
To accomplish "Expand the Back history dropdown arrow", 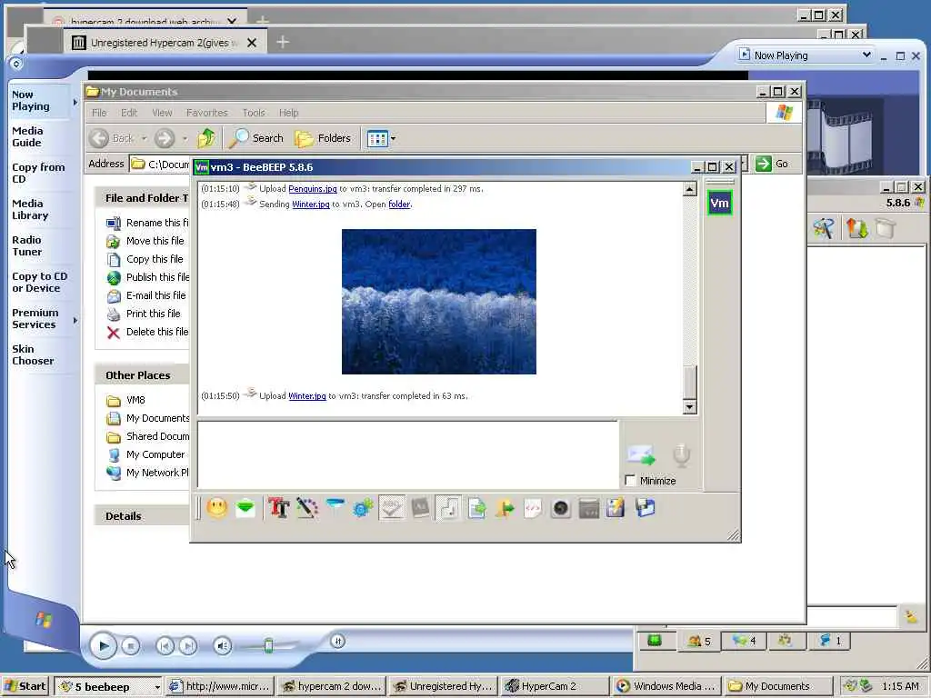I will tap(144, 138).
